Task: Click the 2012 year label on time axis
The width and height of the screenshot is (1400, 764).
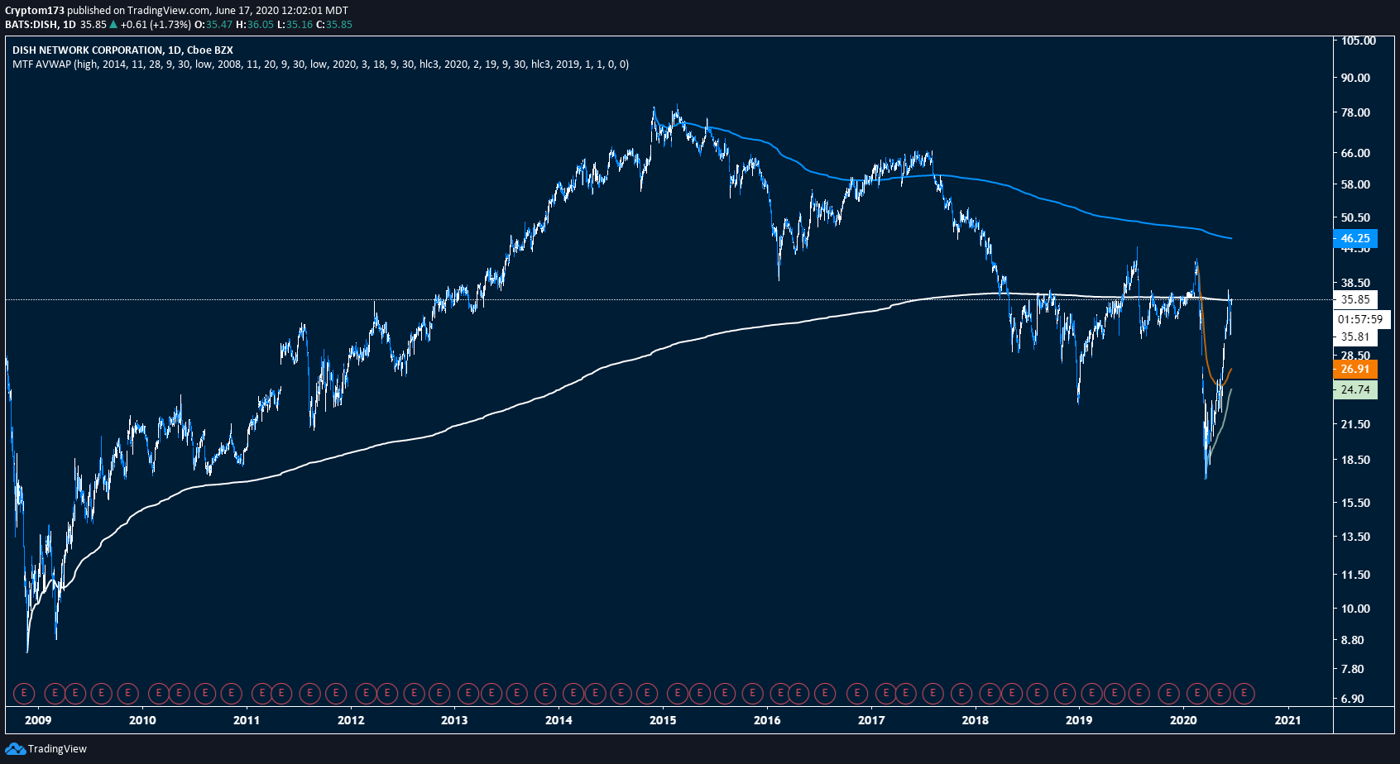Action: click(x=351, y=720)
